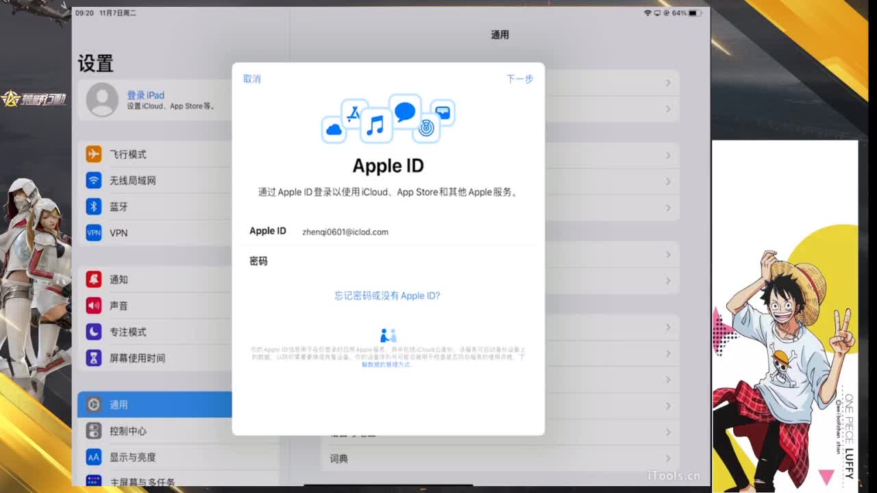Tap the VPN icon in sidebar
This screenshot has width=877, height=493.
coord(94,233)
